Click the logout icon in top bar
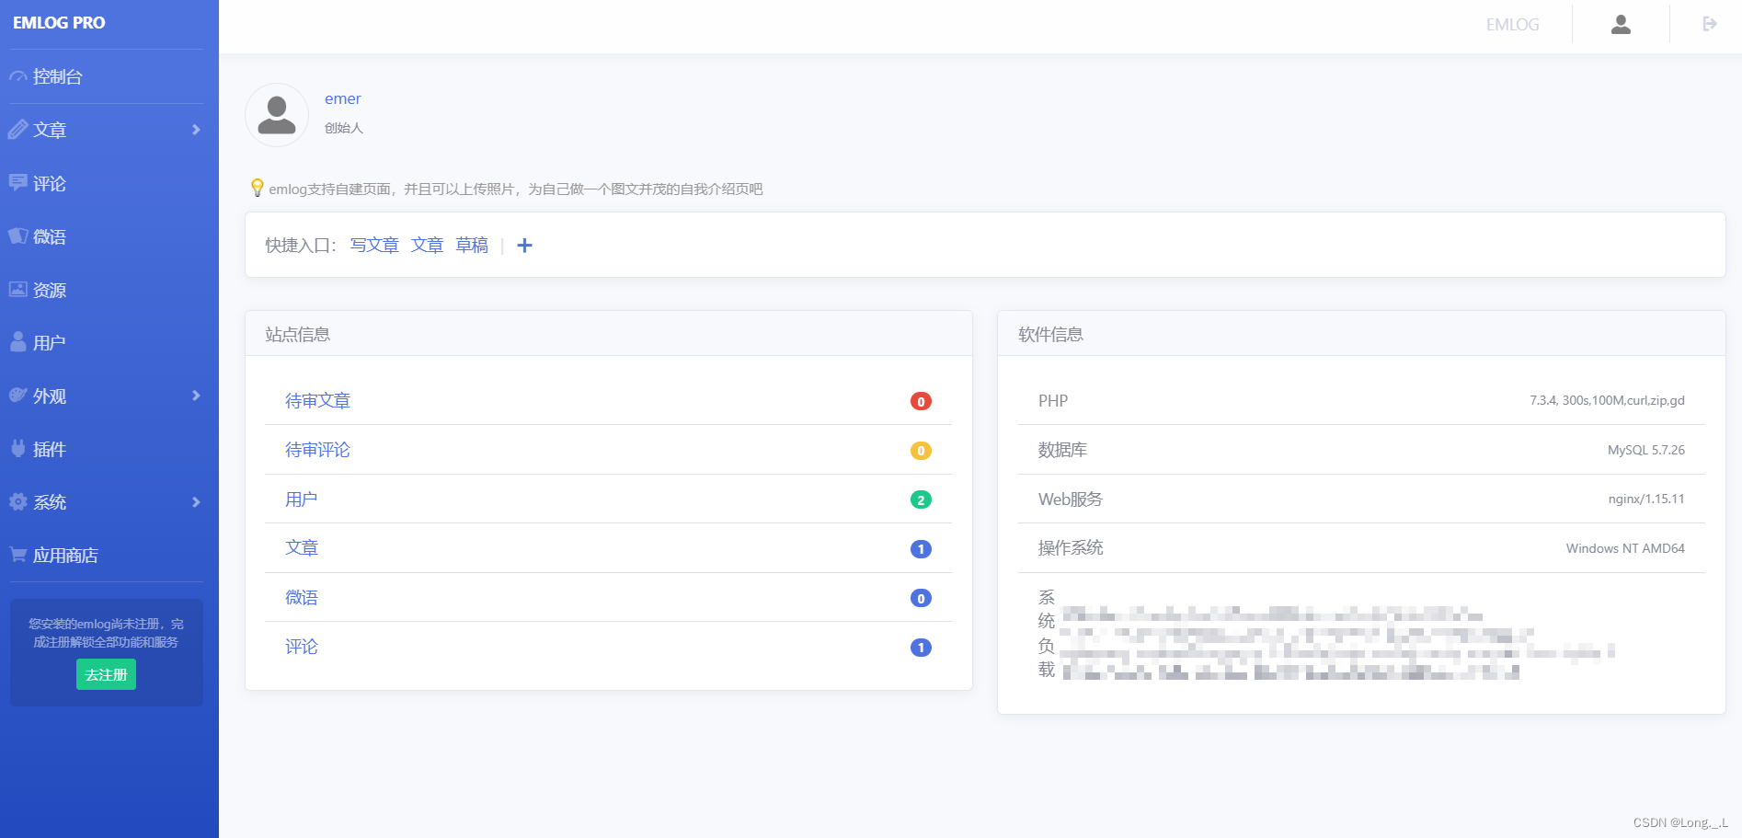Image resolution: width=1742 pixels, height=838 pixels. (1710, 24)
